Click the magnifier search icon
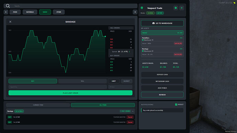This screenshot has width=237, height=133. point(8,6)
